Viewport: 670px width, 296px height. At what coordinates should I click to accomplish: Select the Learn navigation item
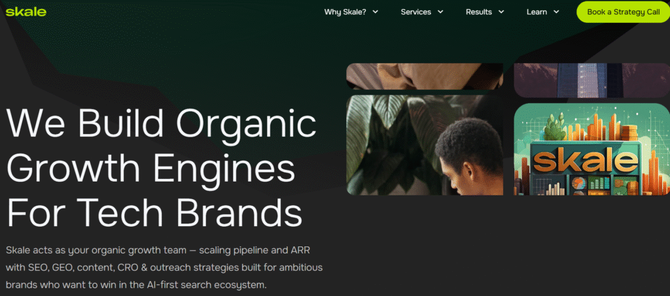(537, 12)
